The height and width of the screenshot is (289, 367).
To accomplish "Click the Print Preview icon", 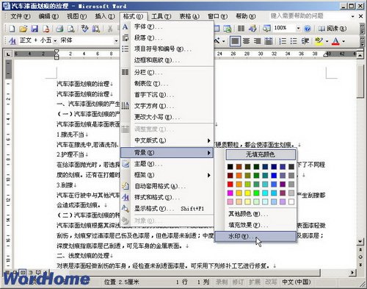I will click(70, 29).
